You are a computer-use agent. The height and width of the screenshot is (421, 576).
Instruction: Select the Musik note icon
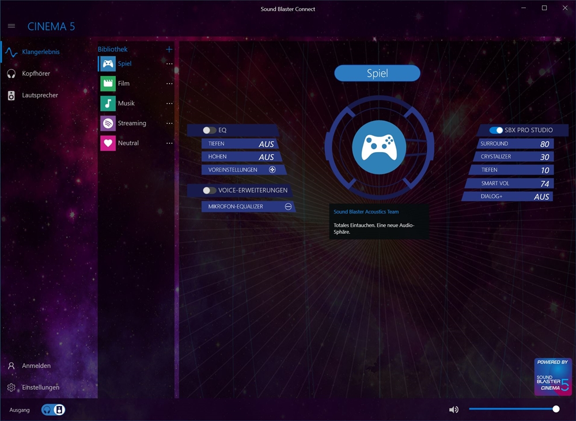click(x=108, y=103)
